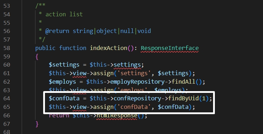This screenshot has width=263, height=134.
Task: Click the 'settings' string on line 61
Action: [x=134, y=73]
